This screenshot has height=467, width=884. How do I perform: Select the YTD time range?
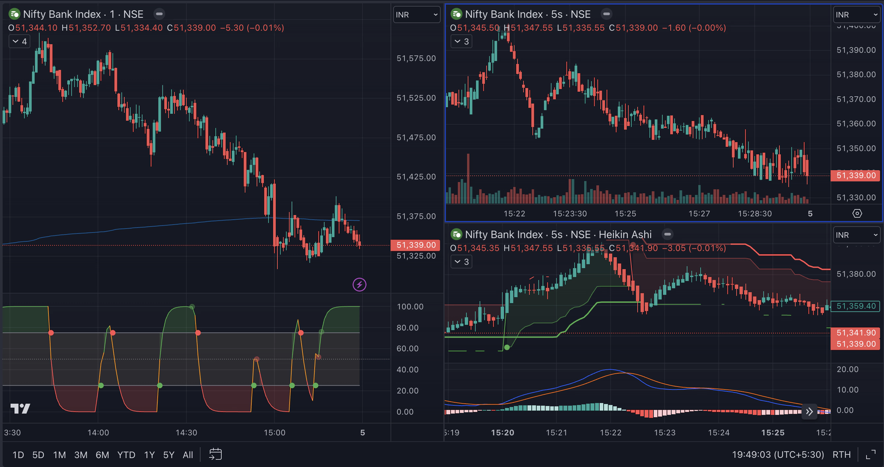[x=126, y=455]
